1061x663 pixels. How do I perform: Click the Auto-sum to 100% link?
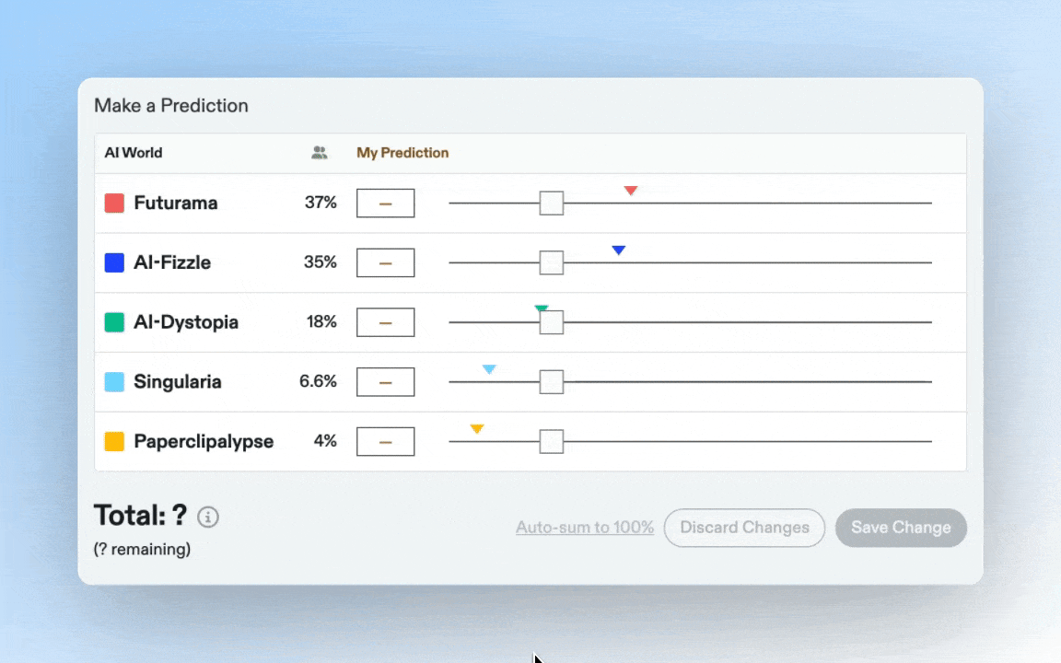click(x=585, y=528)
